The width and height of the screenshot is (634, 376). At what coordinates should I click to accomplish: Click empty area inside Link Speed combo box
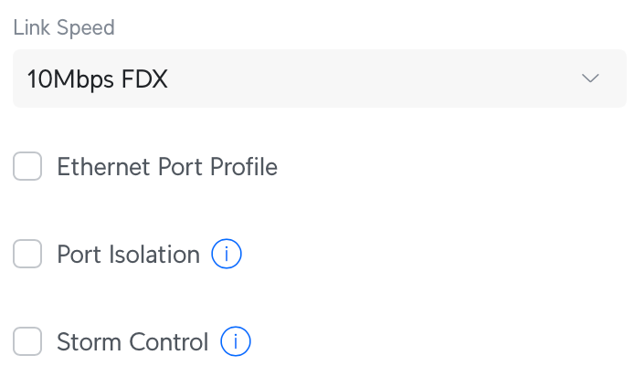click(x=365, y=78)
